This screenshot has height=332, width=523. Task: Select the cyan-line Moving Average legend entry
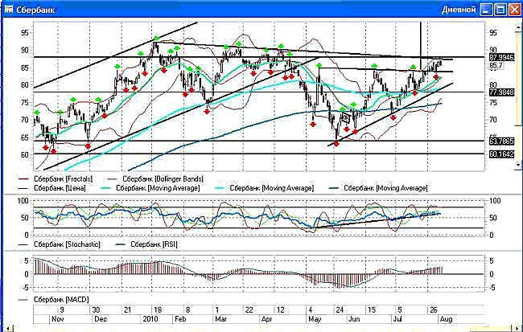(x=264, y=188)
